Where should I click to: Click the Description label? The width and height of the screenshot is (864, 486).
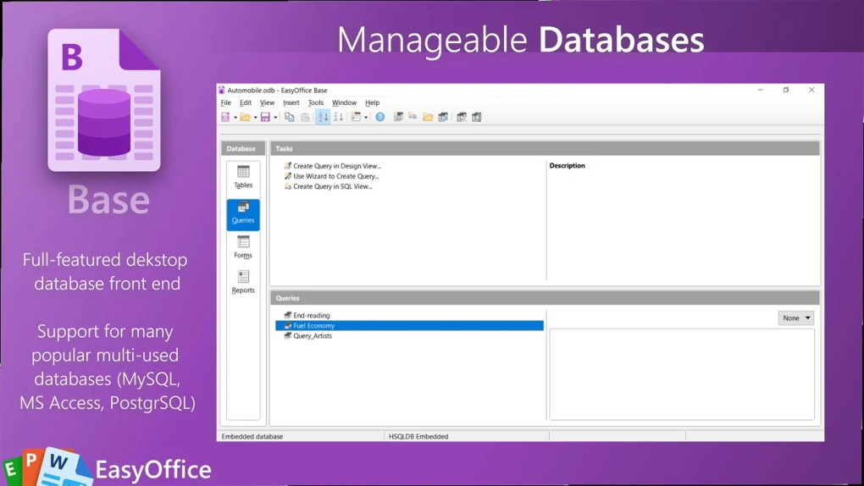point(567,165)
